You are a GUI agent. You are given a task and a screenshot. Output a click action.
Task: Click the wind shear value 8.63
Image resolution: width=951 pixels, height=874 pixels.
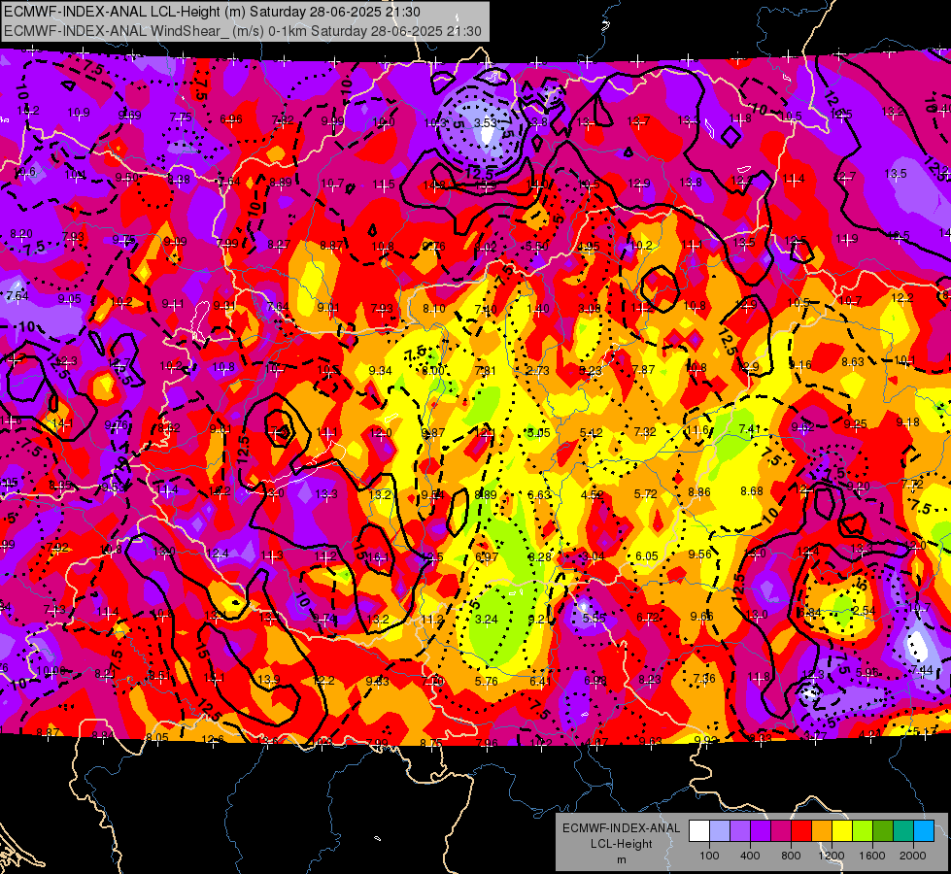[853, 362]
